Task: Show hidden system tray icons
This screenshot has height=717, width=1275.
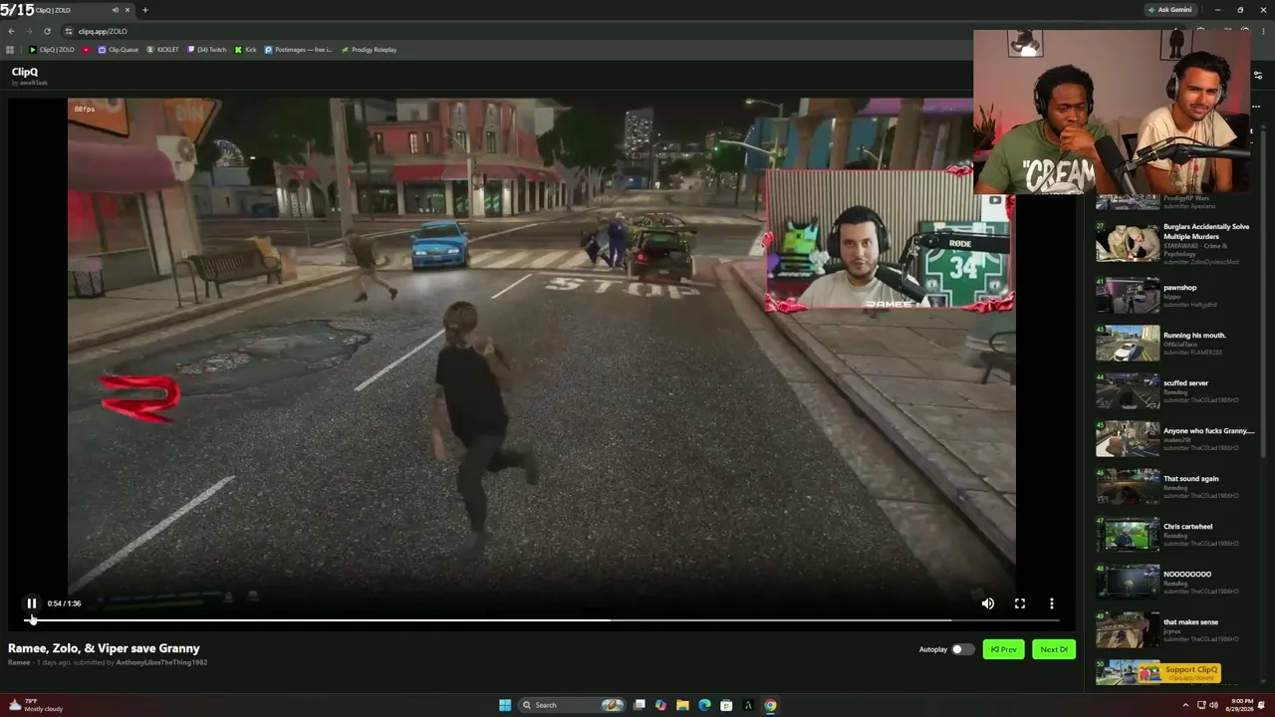Action: click(1184, 705)
